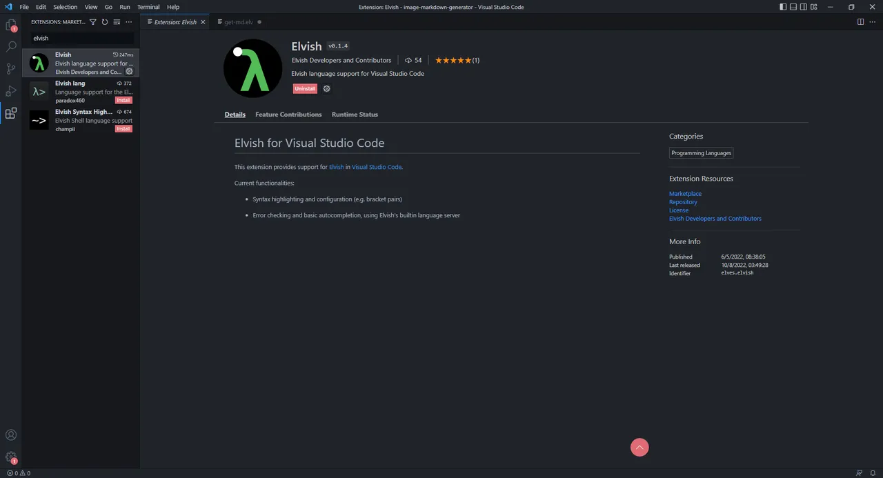Open the Accounts menu icon

tap(10, 435)
